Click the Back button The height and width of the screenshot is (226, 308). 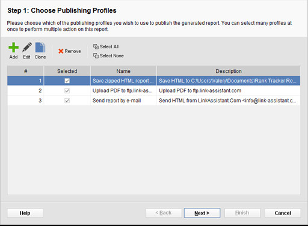click(164, 213)
